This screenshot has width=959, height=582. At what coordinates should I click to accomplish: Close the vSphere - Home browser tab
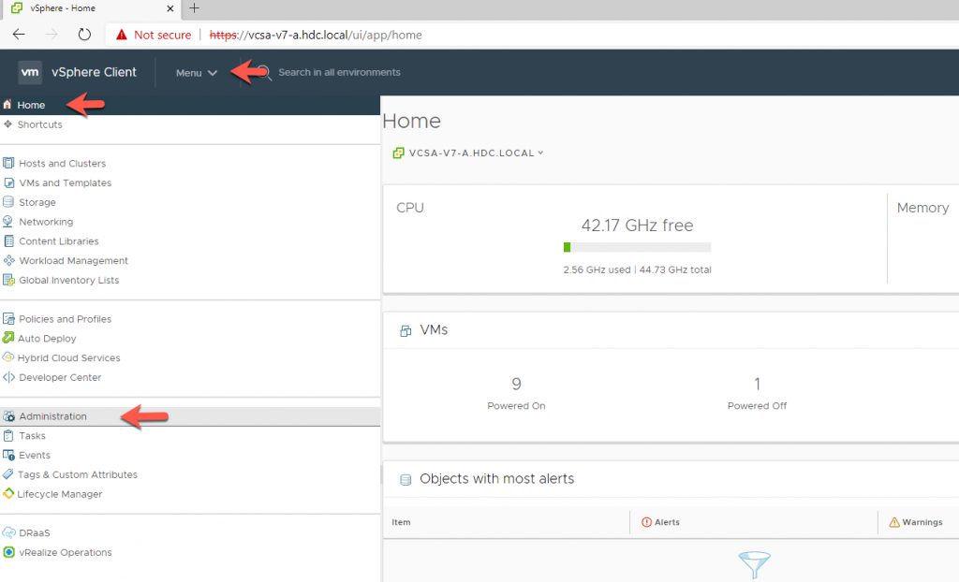click(170, 8)
